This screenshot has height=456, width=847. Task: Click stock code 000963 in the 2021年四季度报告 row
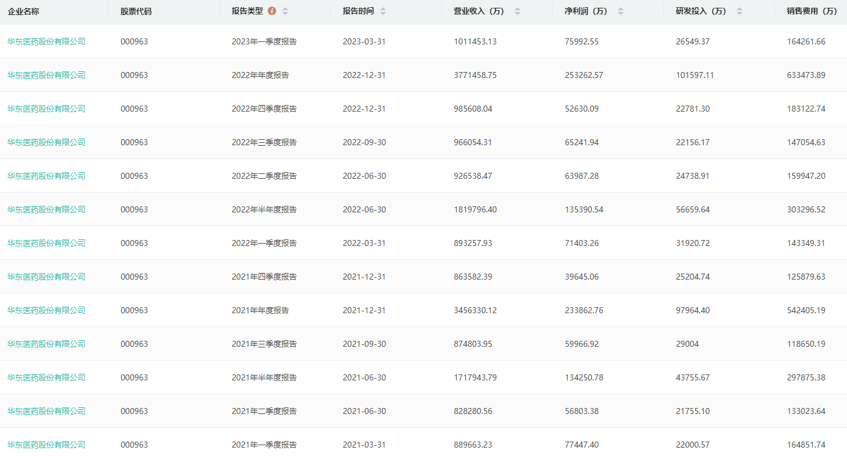tap(134, 277)
